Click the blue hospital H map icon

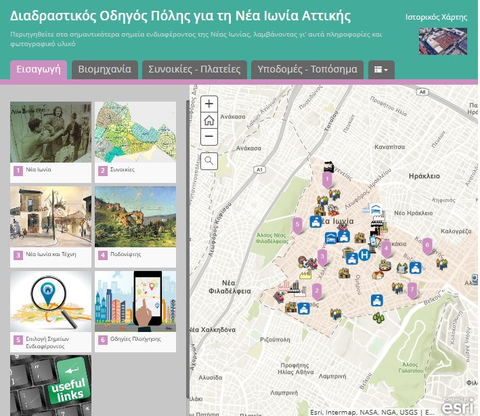tap(366, 255)
